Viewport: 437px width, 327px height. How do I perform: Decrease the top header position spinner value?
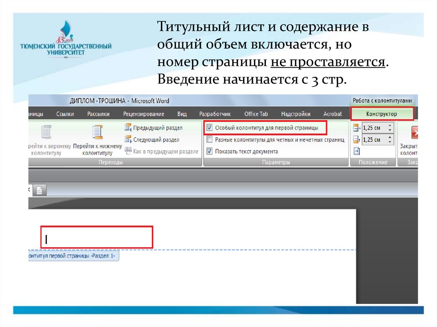pos(390,130)
